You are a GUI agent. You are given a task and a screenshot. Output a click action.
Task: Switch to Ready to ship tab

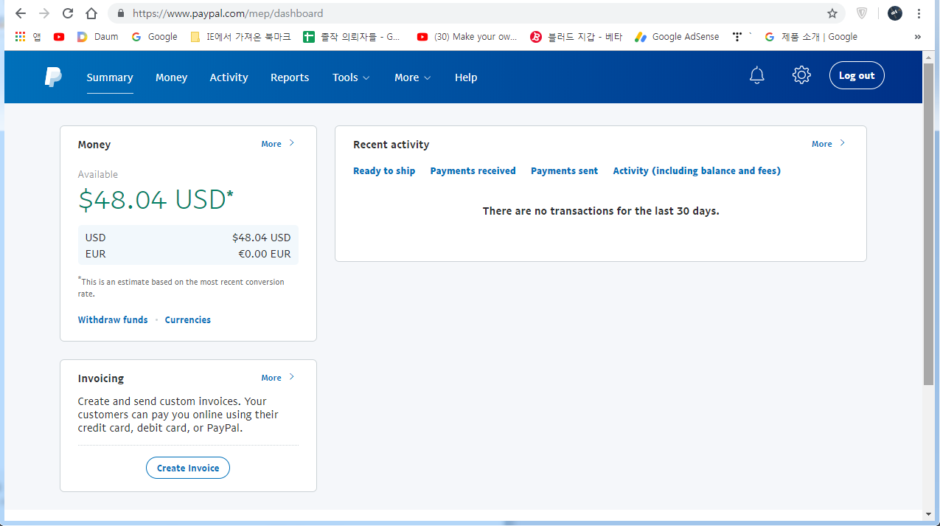click(384, 170)
